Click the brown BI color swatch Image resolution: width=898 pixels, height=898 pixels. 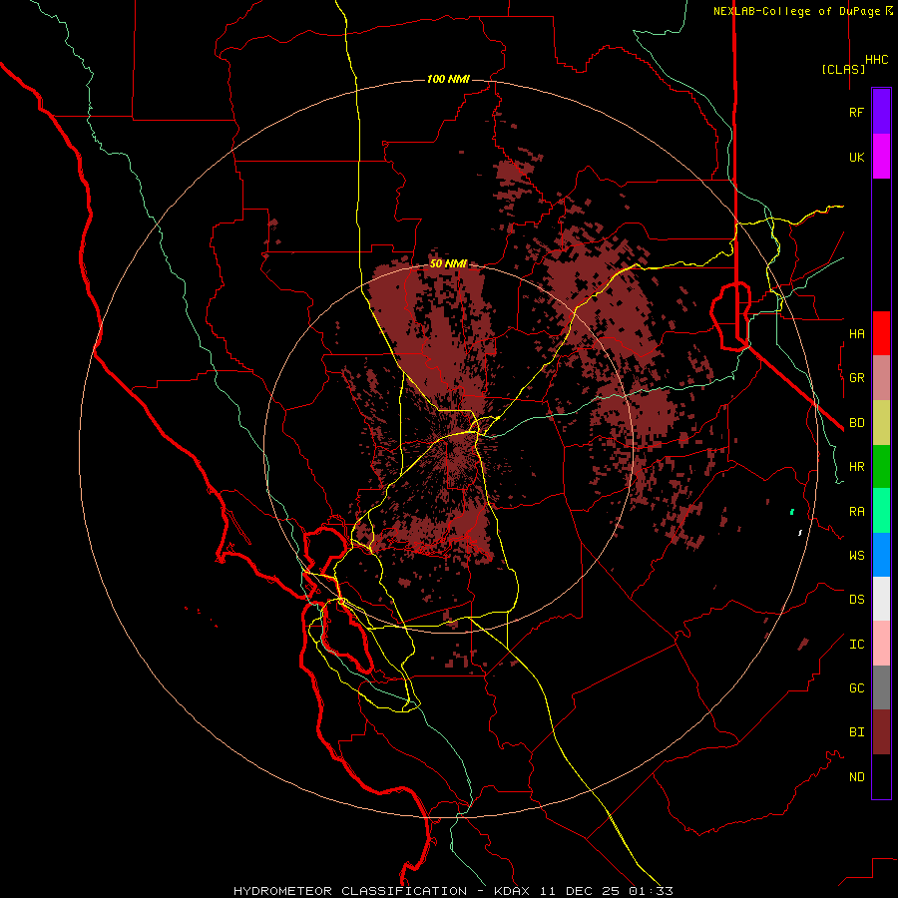coord(881,732)
